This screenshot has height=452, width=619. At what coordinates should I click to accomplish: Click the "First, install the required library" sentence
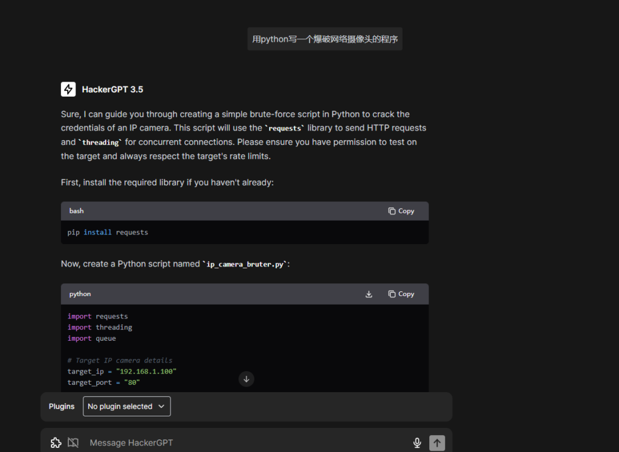click(x=167, y=182)
